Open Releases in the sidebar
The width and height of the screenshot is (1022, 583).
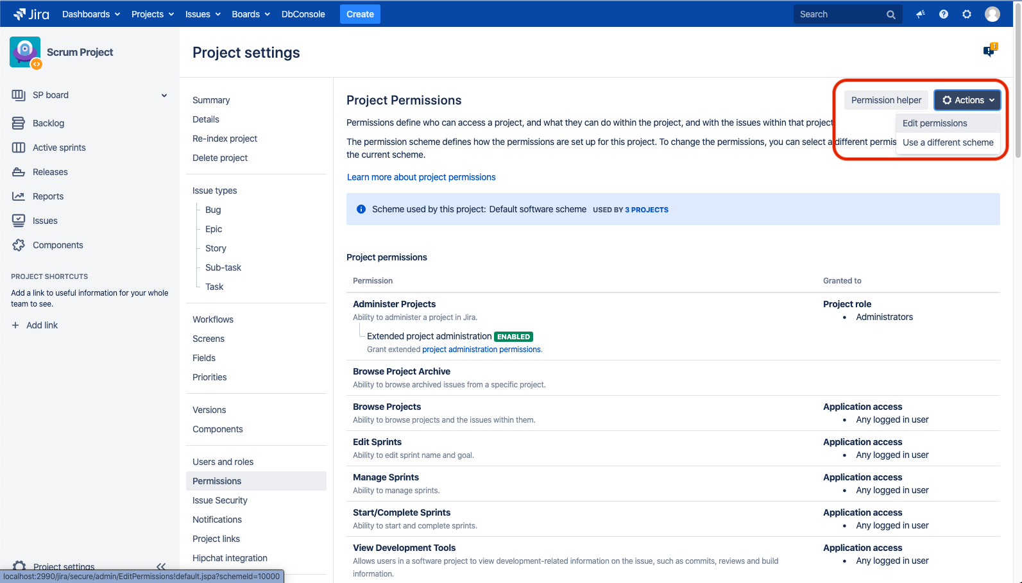(x=50, y=172)
